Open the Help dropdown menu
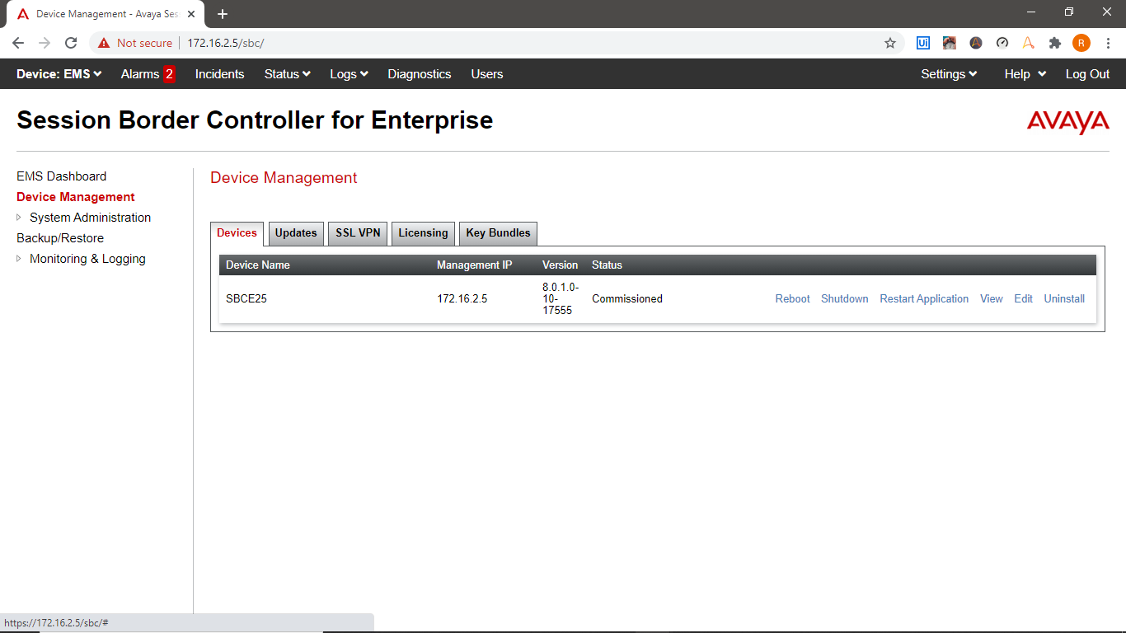The width and height of the screenshot is (1126, 633). click(x=1025, y=74)
